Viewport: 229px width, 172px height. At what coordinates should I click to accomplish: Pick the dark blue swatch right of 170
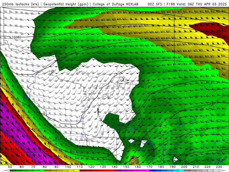[x=152, y=170]
